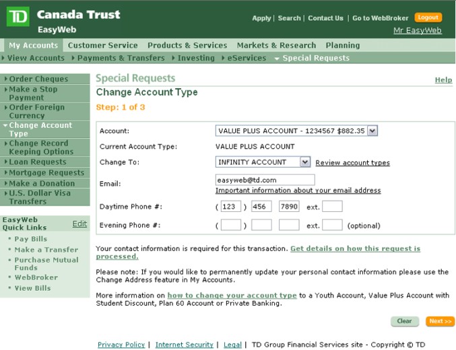Click Evening Phone area code field

pyautogui.click(x=231, y=225)
